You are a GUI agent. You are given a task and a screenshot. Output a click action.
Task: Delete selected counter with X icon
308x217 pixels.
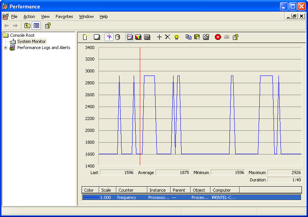[167, 37]
